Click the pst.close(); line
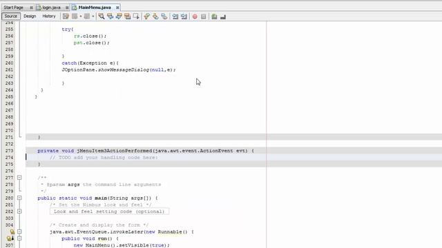The width and height of the screenshot is (442, 248). (x=91, y=43)
